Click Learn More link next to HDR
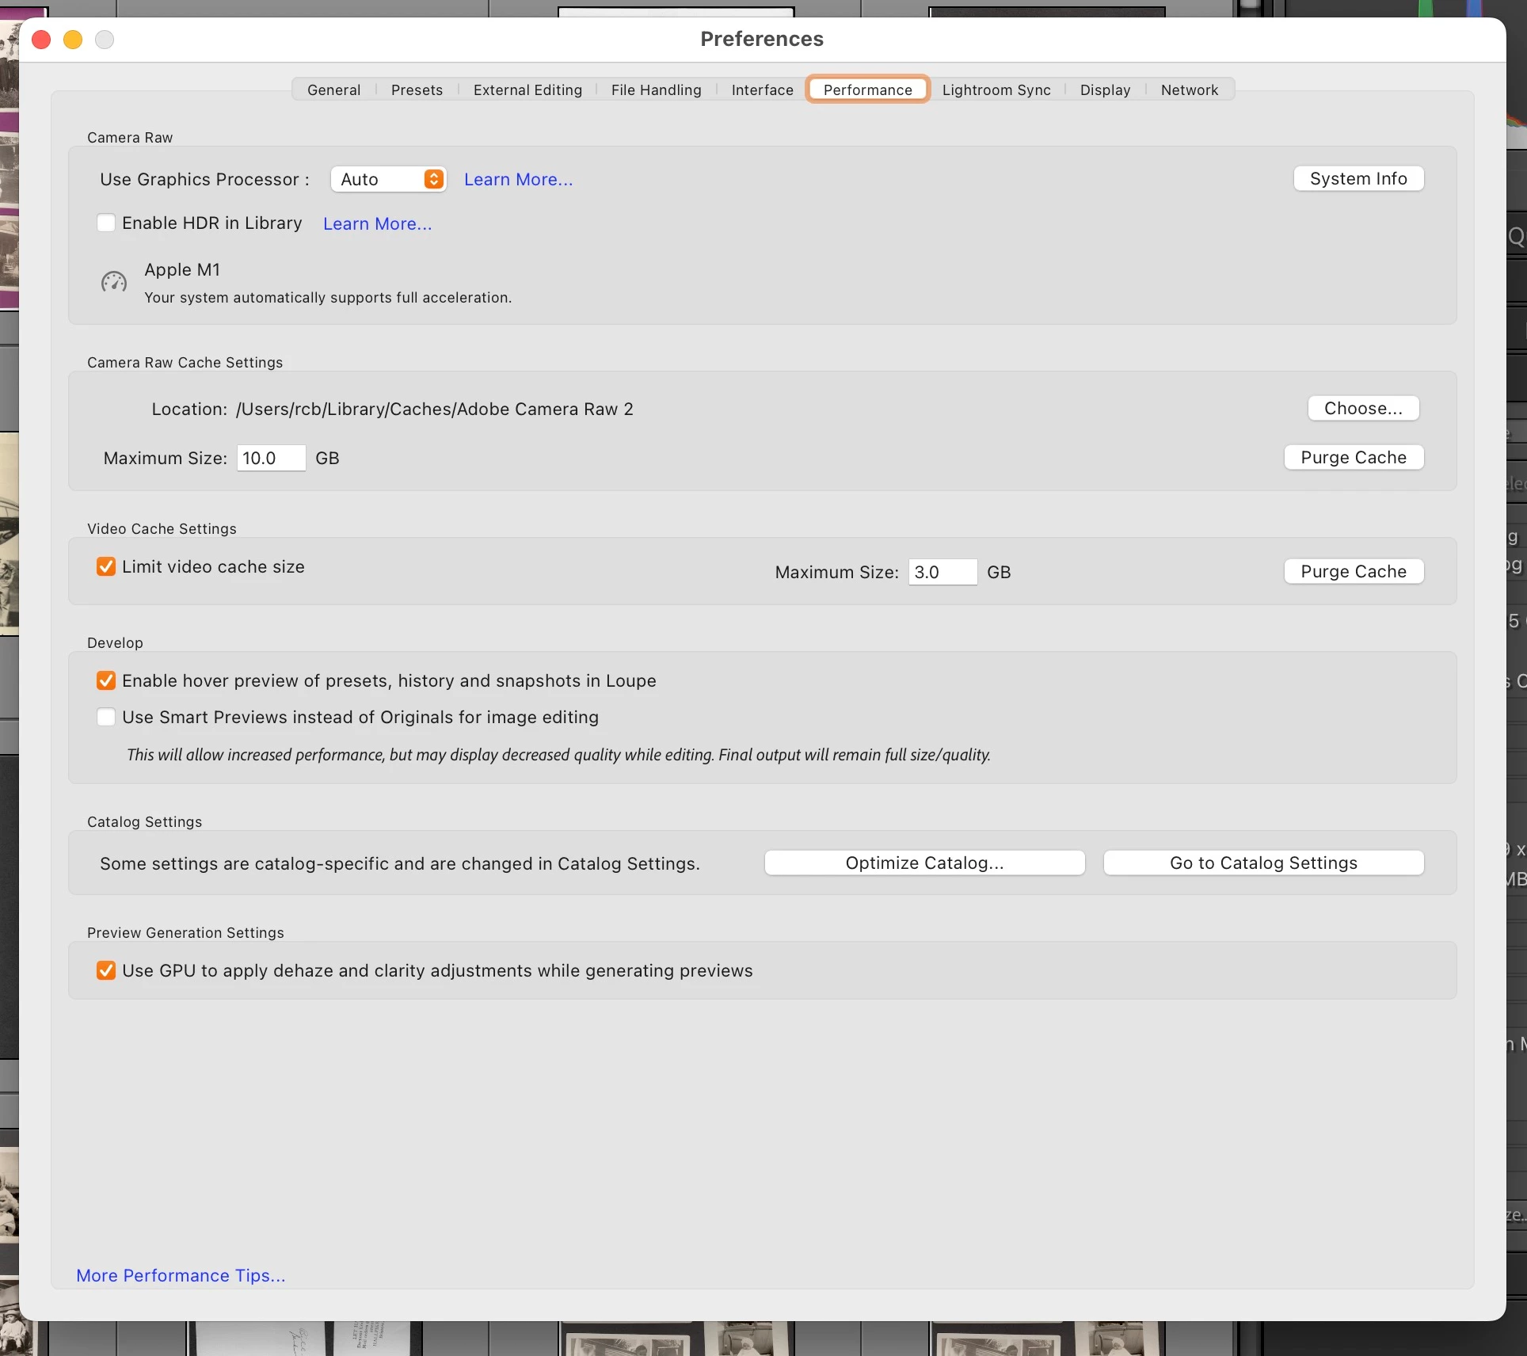1527x1356 pixels. click(x=377, y=224)
